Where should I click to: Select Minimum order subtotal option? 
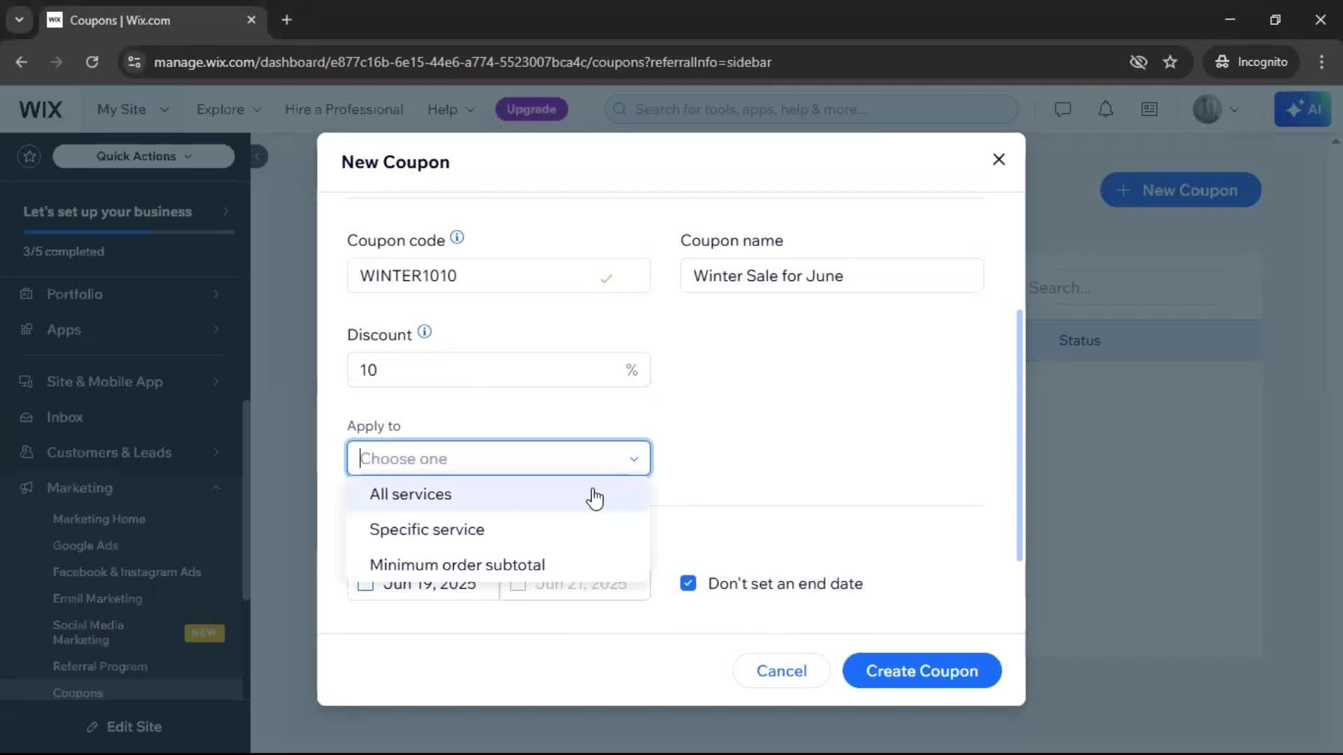[498, 565]
